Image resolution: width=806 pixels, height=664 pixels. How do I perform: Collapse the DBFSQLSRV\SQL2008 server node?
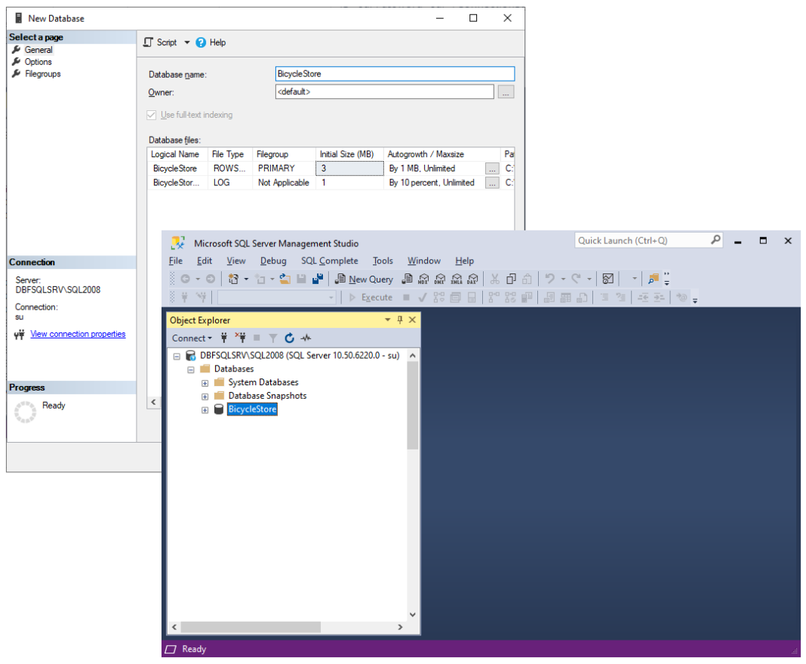177,356
